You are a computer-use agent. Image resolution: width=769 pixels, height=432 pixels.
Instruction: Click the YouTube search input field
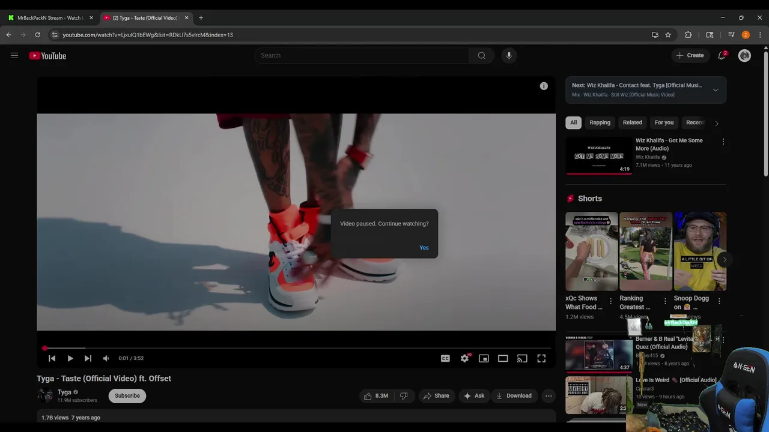tap(362, 55)
